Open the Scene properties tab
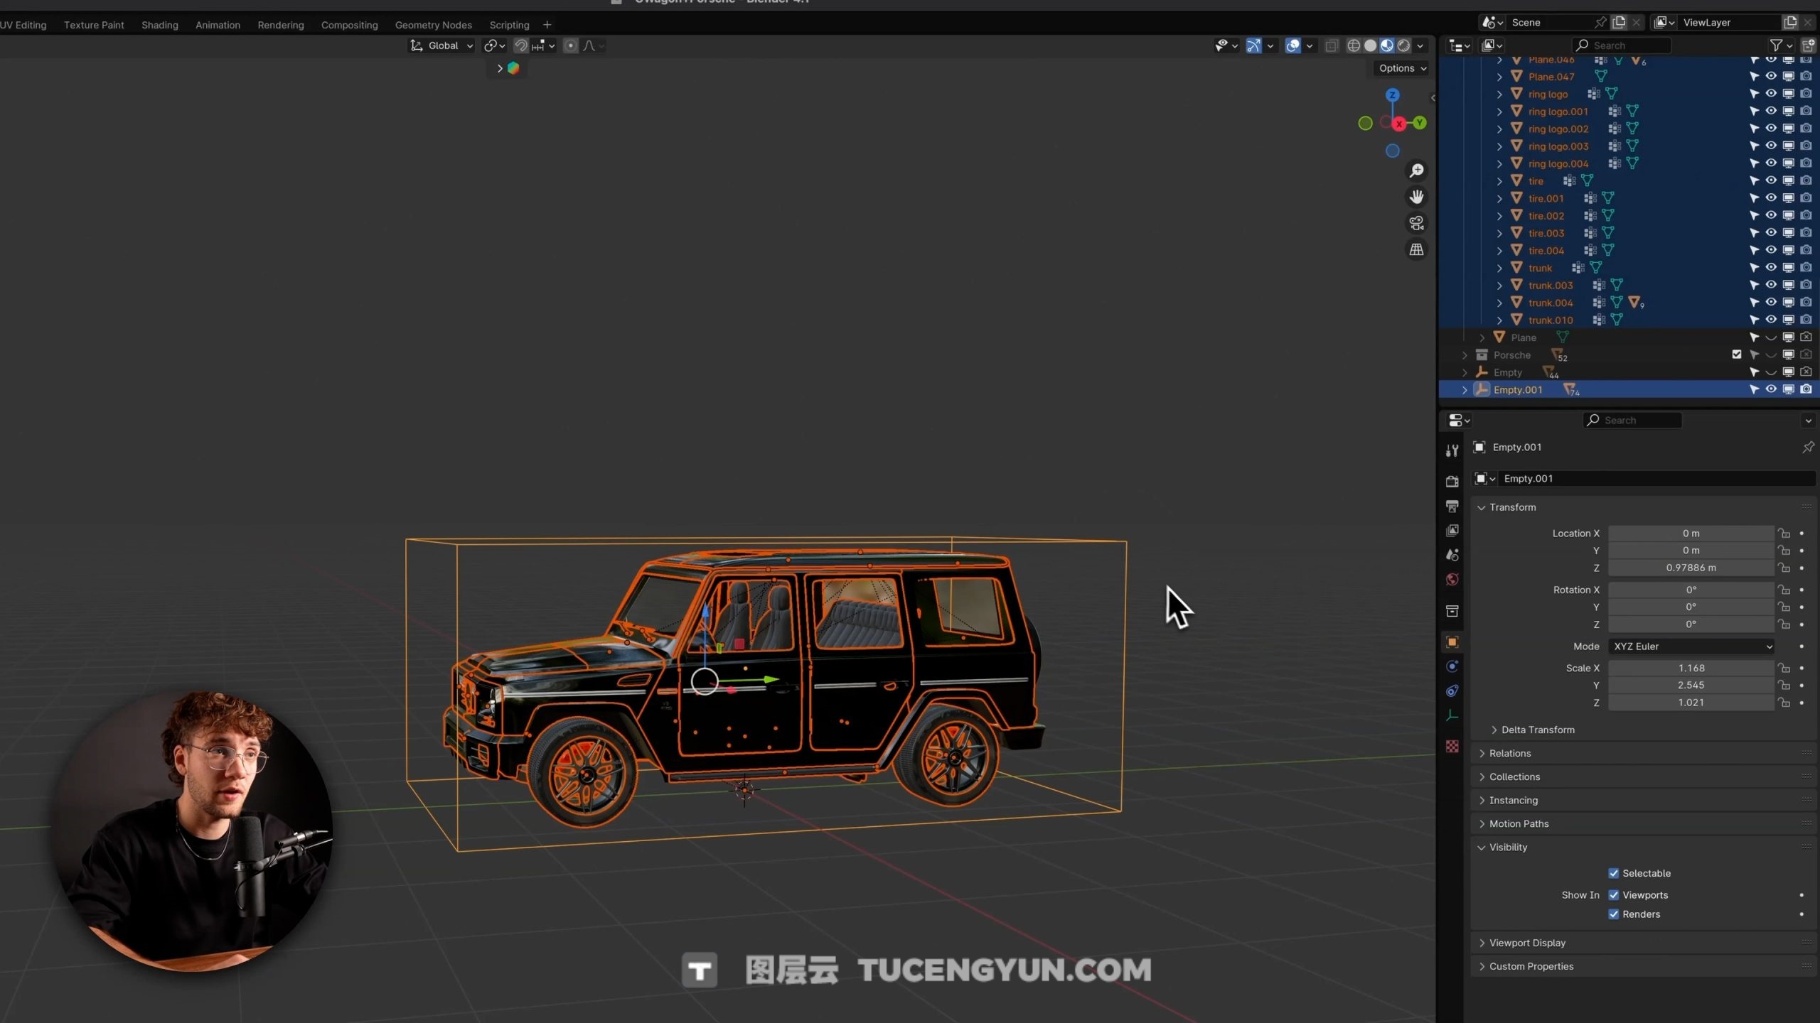The width and height of the screenshot is (1820, 1023). 1452,555
